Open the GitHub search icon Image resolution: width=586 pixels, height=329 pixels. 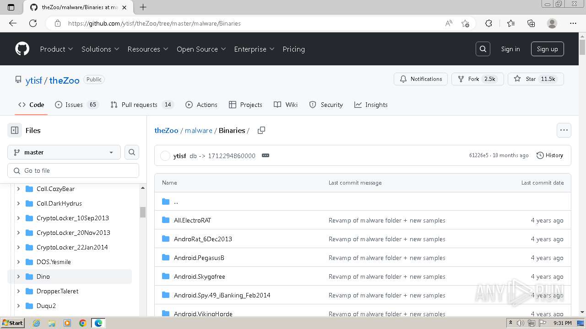[483, 49]
